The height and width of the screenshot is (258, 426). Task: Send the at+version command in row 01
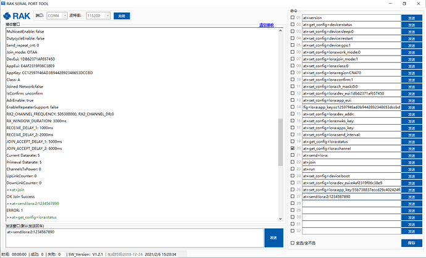412,17
